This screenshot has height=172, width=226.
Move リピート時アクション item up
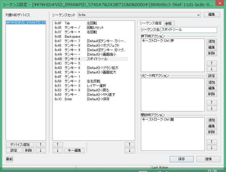212,102
